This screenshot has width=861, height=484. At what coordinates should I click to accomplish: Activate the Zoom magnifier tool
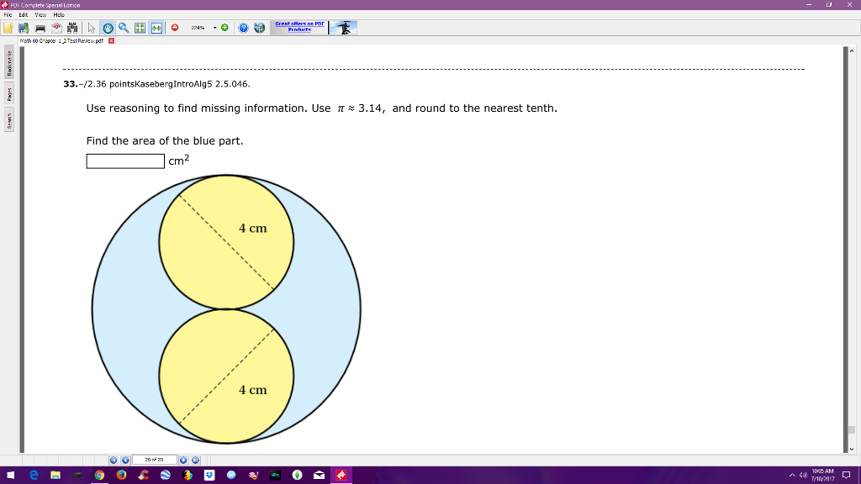tap(122, 26)
